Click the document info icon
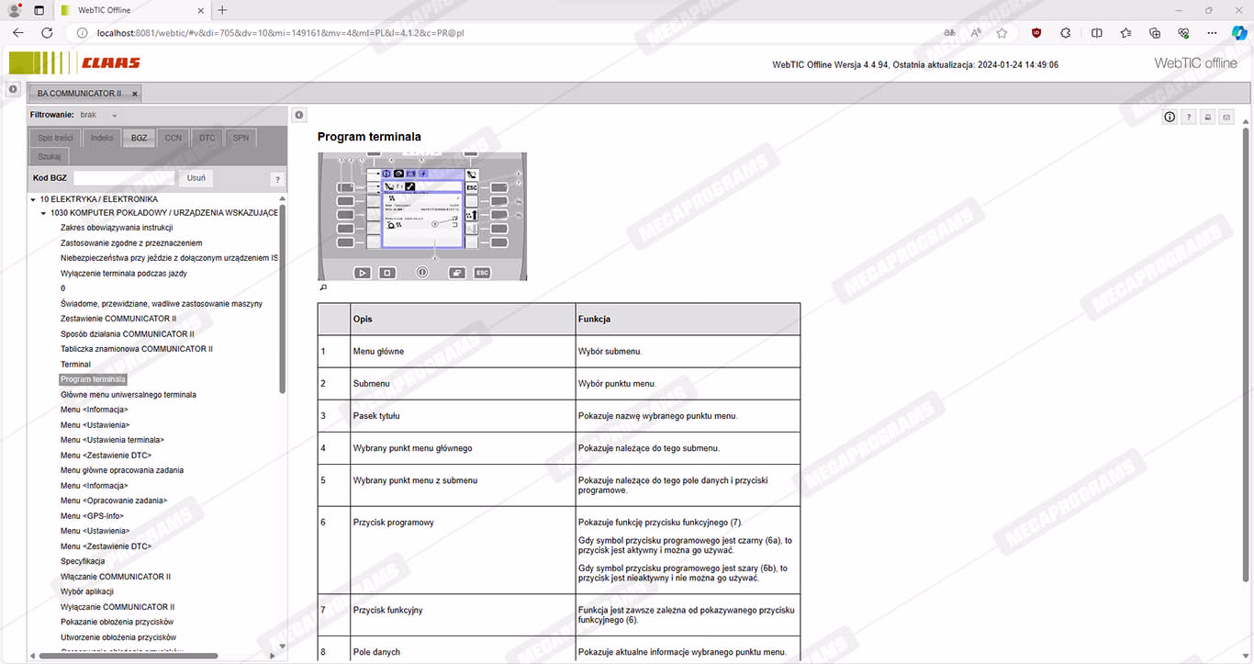 coord(1170,117)
